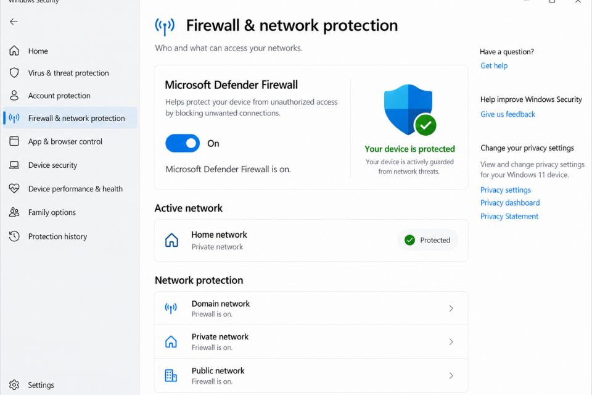Navigate to Device security
592x395 pixels.
(x=70, y=165)
